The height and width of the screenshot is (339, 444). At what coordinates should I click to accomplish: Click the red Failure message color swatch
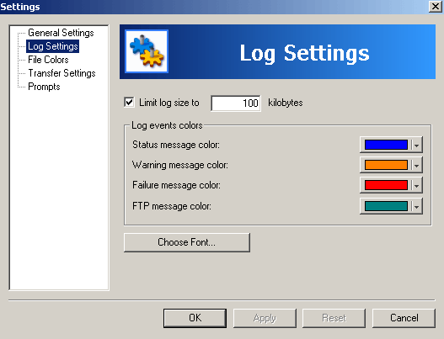pyautogui.click(x=386, y=185)
